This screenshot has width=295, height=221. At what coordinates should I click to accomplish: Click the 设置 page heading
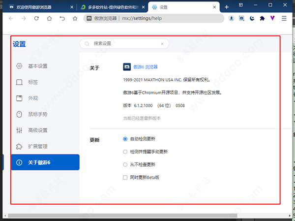[x=19, y=44]
